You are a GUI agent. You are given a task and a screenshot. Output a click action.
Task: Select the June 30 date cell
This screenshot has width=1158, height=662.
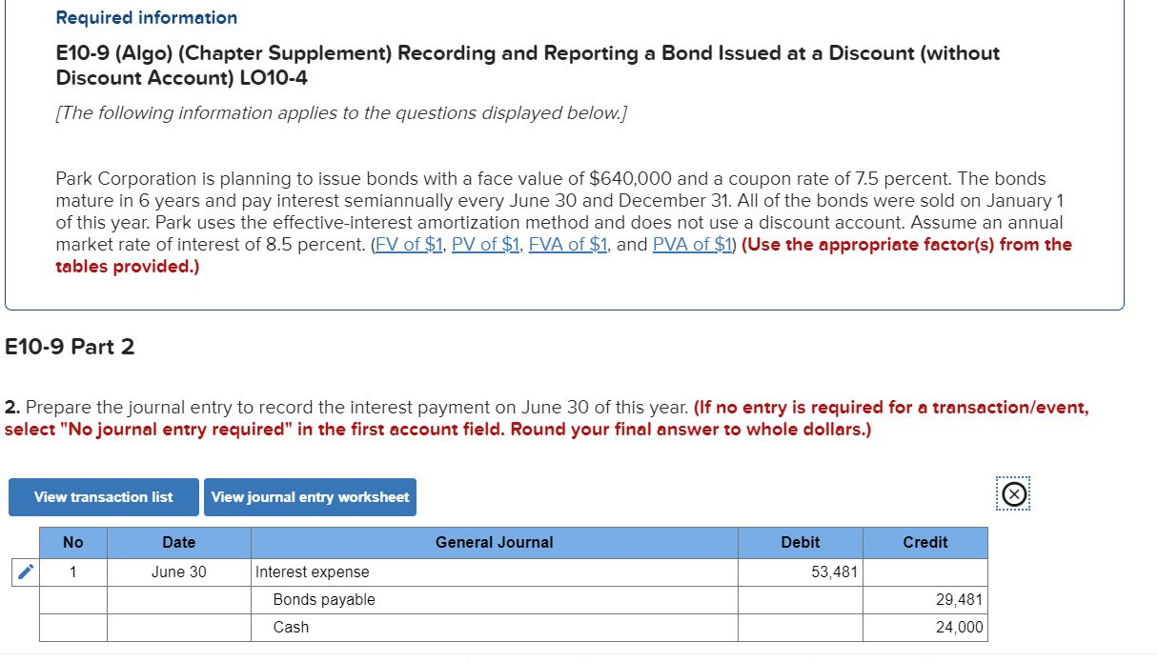point(178,572)
